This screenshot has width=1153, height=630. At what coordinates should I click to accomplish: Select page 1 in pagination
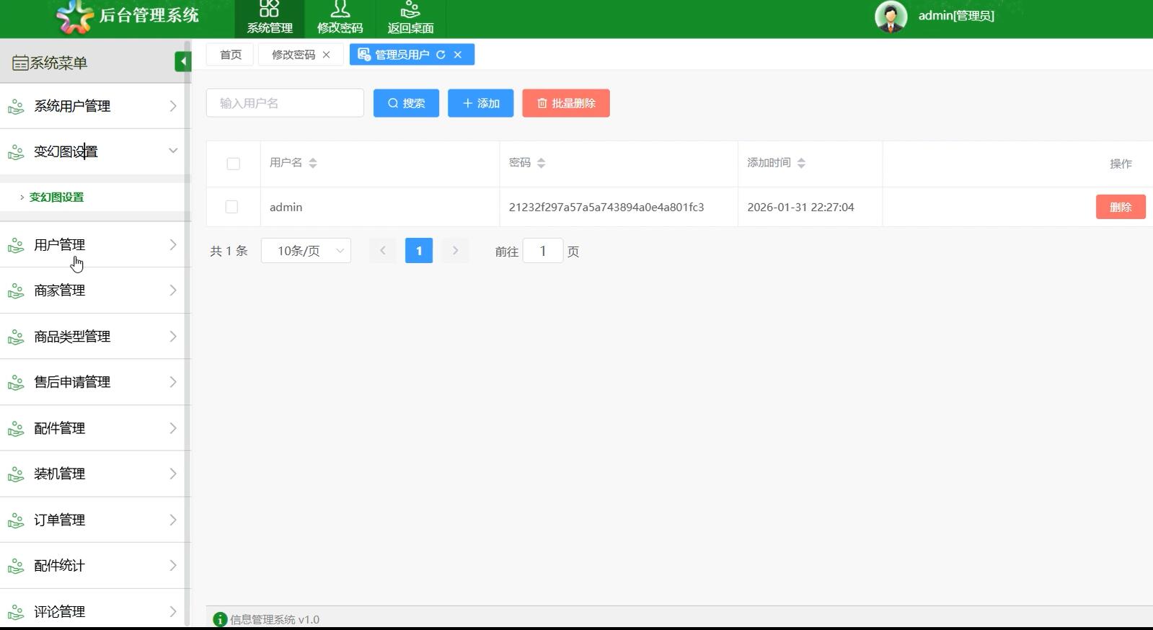click(x=419, y=251)
